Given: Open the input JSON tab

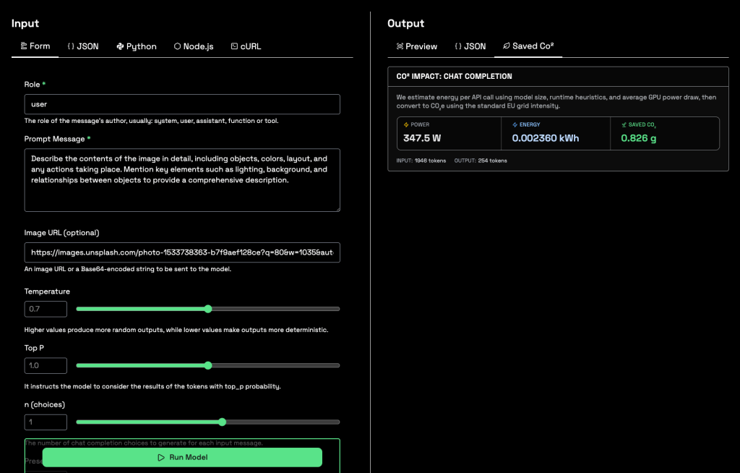Looking at the screenshot, I should [83, 46].
